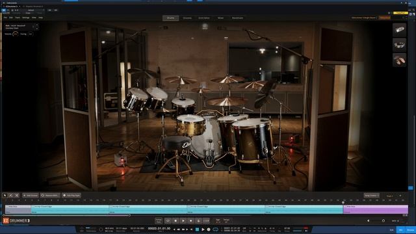Click the left rack tom in the kit
416x234 pixels.
135,99
